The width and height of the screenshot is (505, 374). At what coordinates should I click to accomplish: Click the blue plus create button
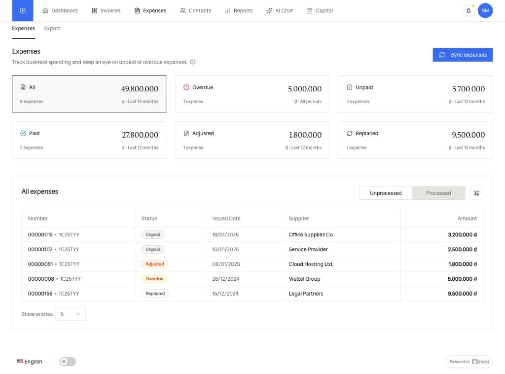click(23, 11)
